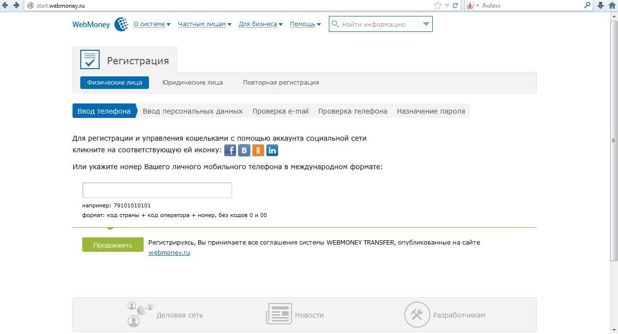
Task: Focus the mobile phone number field
Action: coord(157,190)
